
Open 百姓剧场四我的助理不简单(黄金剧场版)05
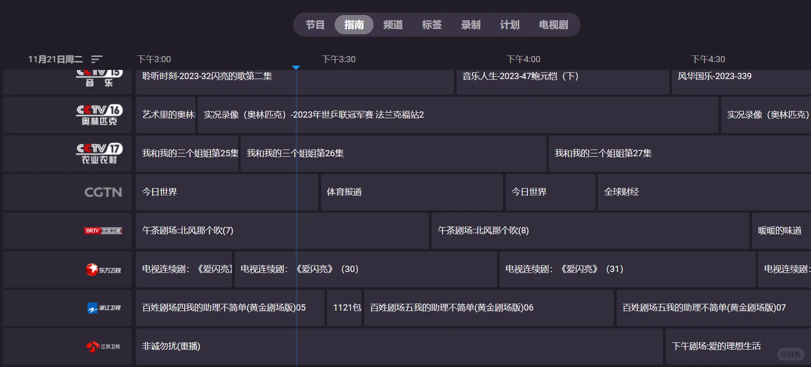230,308
